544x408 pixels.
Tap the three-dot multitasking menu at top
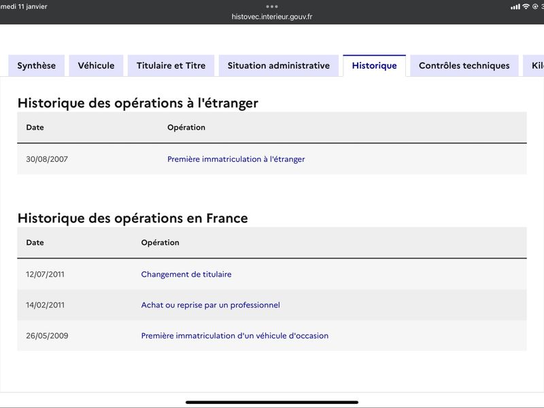(x=272, y=6)
